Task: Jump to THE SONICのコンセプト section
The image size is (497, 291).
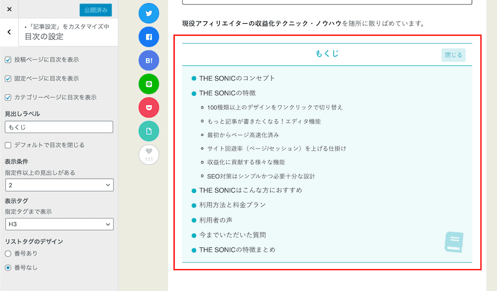Action: [237, 78]
